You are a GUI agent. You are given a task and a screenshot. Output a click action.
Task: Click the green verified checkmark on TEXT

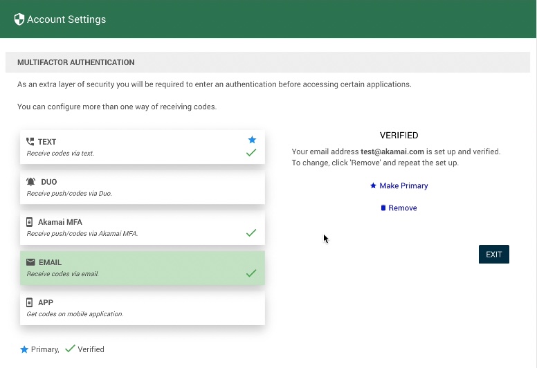pos(251,152)
